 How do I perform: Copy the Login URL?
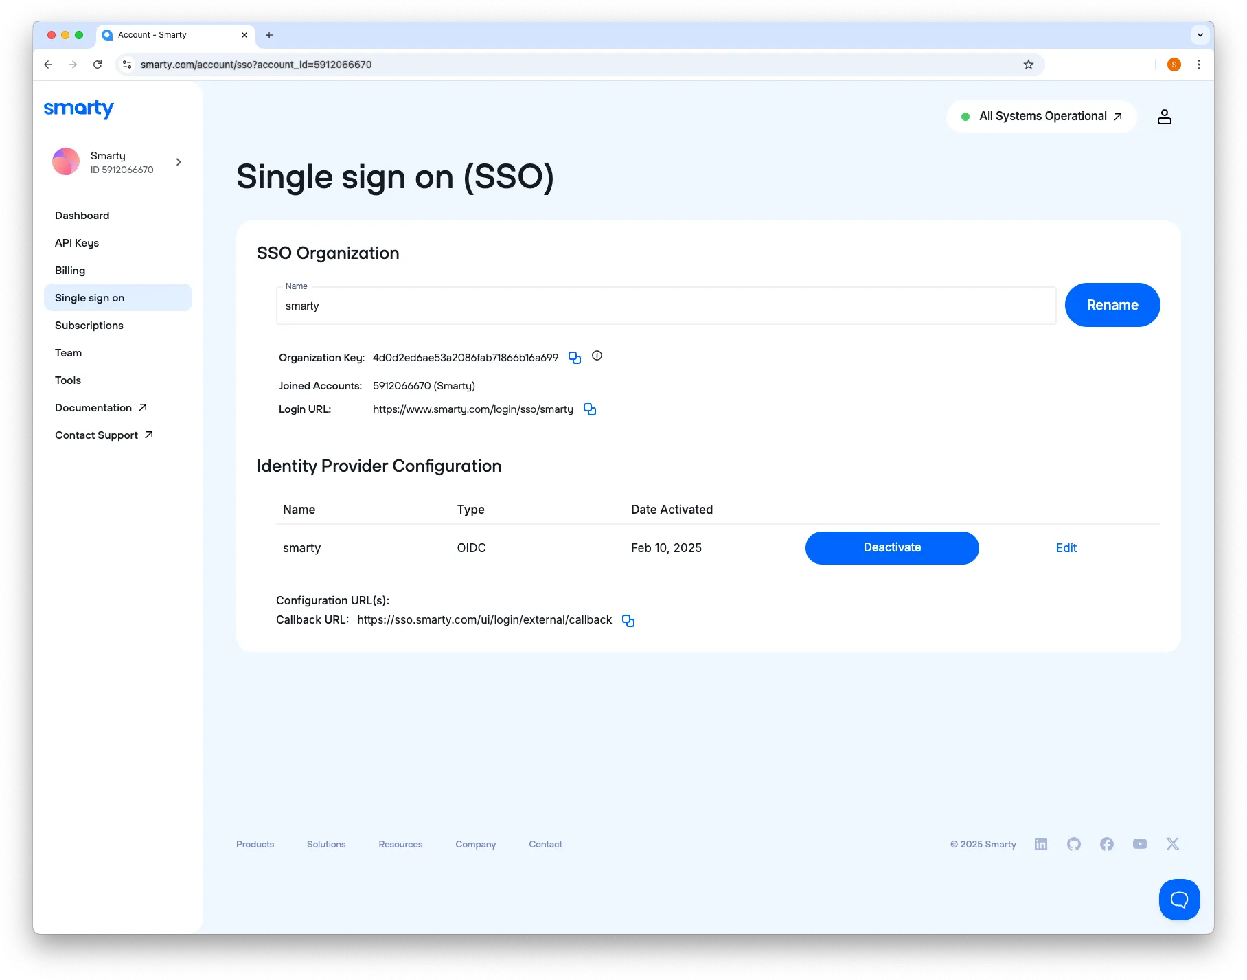tap(590, 409)
